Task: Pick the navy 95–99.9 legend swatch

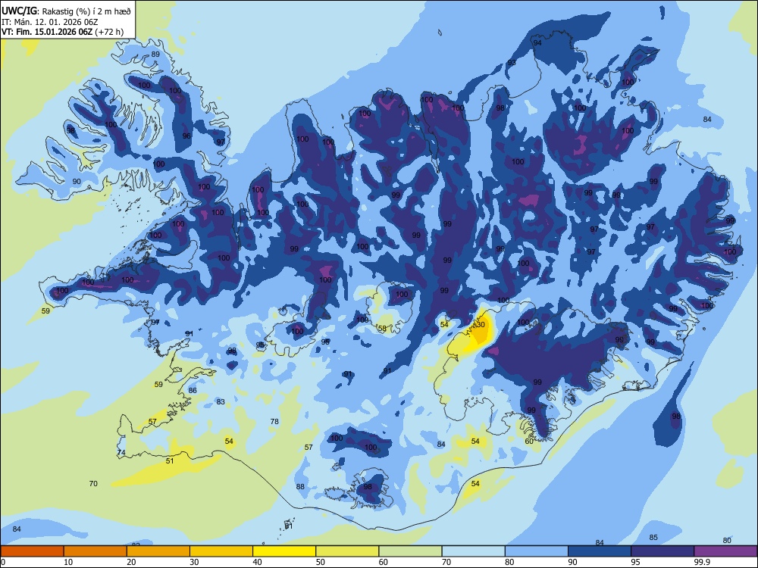Action: [662, 551]
